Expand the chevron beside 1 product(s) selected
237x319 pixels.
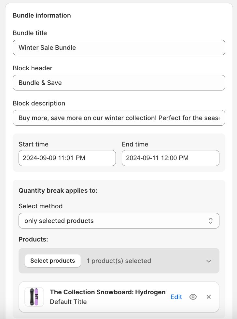(x=209, y=261)
